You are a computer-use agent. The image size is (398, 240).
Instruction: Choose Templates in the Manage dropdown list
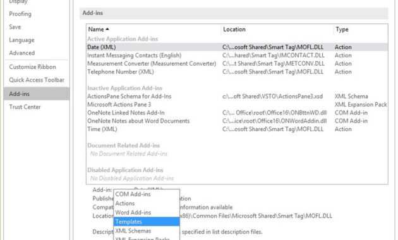[x=147, y=222]
